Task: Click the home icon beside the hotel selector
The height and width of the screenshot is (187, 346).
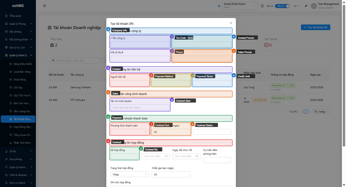Action: [x=219, y=6]
